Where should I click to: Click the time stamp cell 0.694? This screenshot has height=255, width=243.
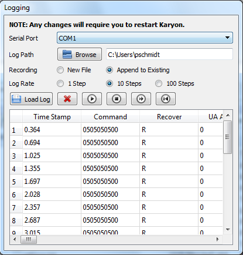[x=52, y=143]
